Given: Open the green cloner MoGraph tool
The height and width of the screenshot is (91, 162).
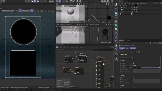Looking at the screenshot, I should (116, 25).
